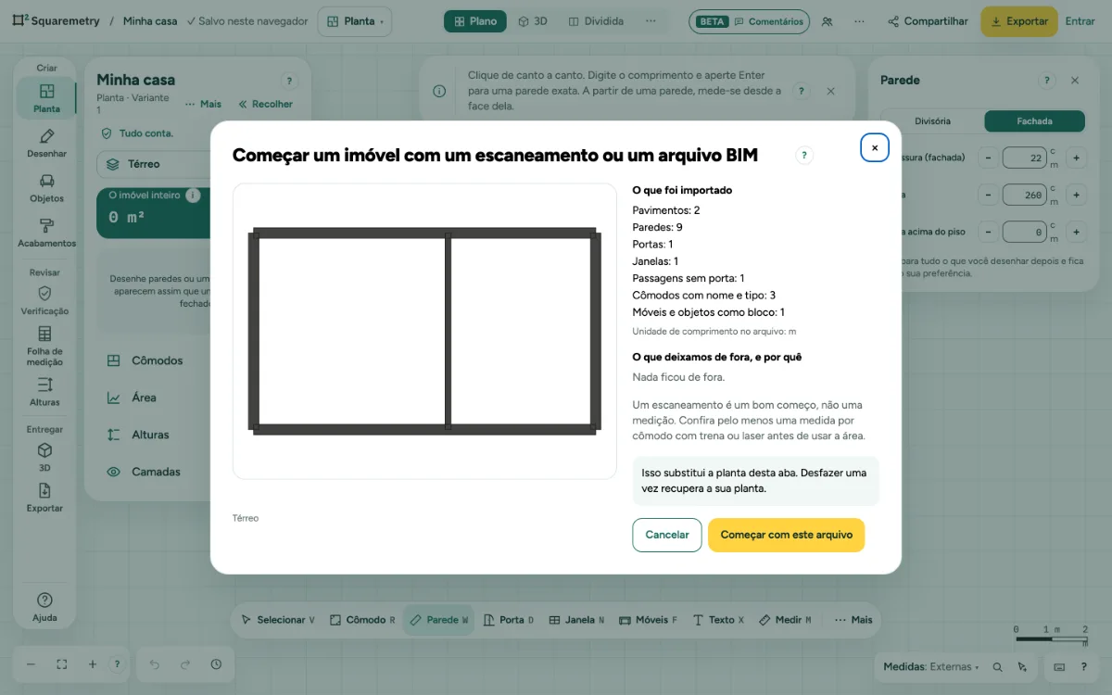Click Compartilhar
Viewport: 1112px width, 695px height.
(x=928, y=21)
